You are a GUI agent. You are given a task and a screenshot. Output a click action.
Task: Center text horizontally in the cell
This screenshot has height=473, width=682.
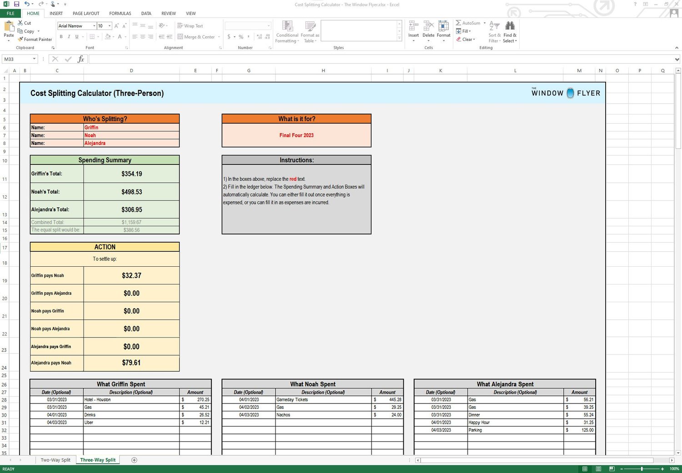click(143, 37)
